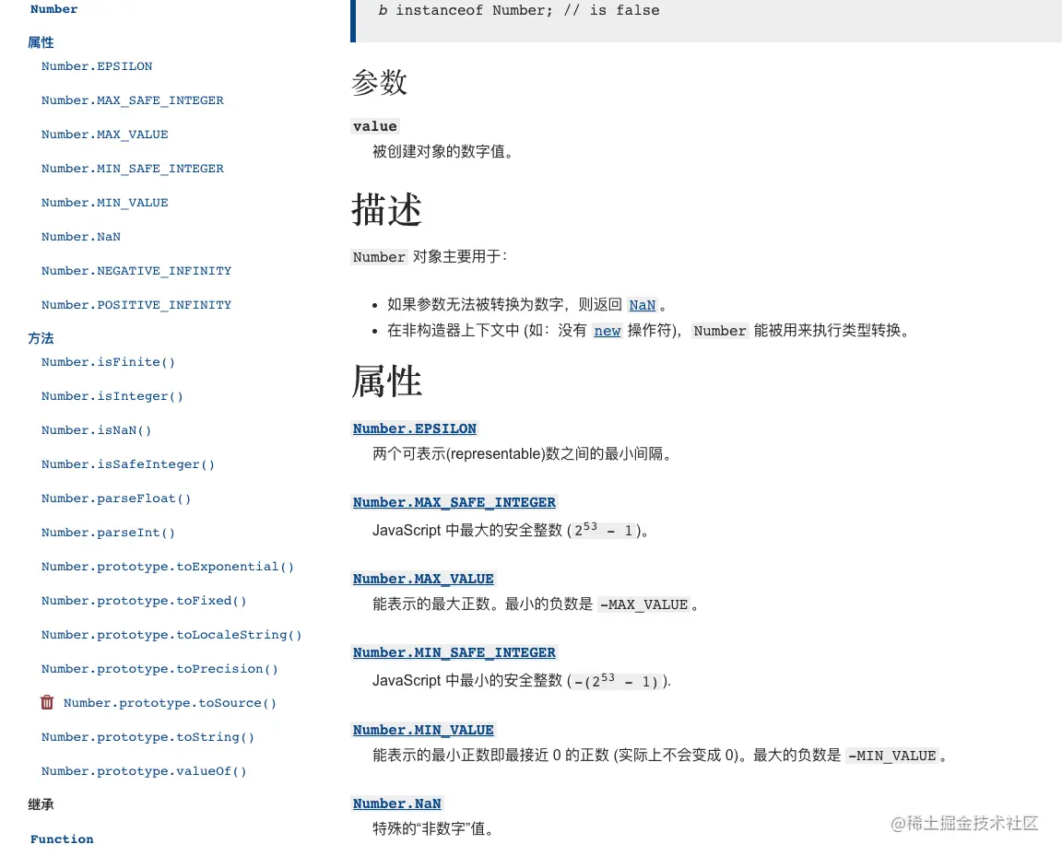
Task: Click the 'value' parameter term
Action: coord(375,126)
